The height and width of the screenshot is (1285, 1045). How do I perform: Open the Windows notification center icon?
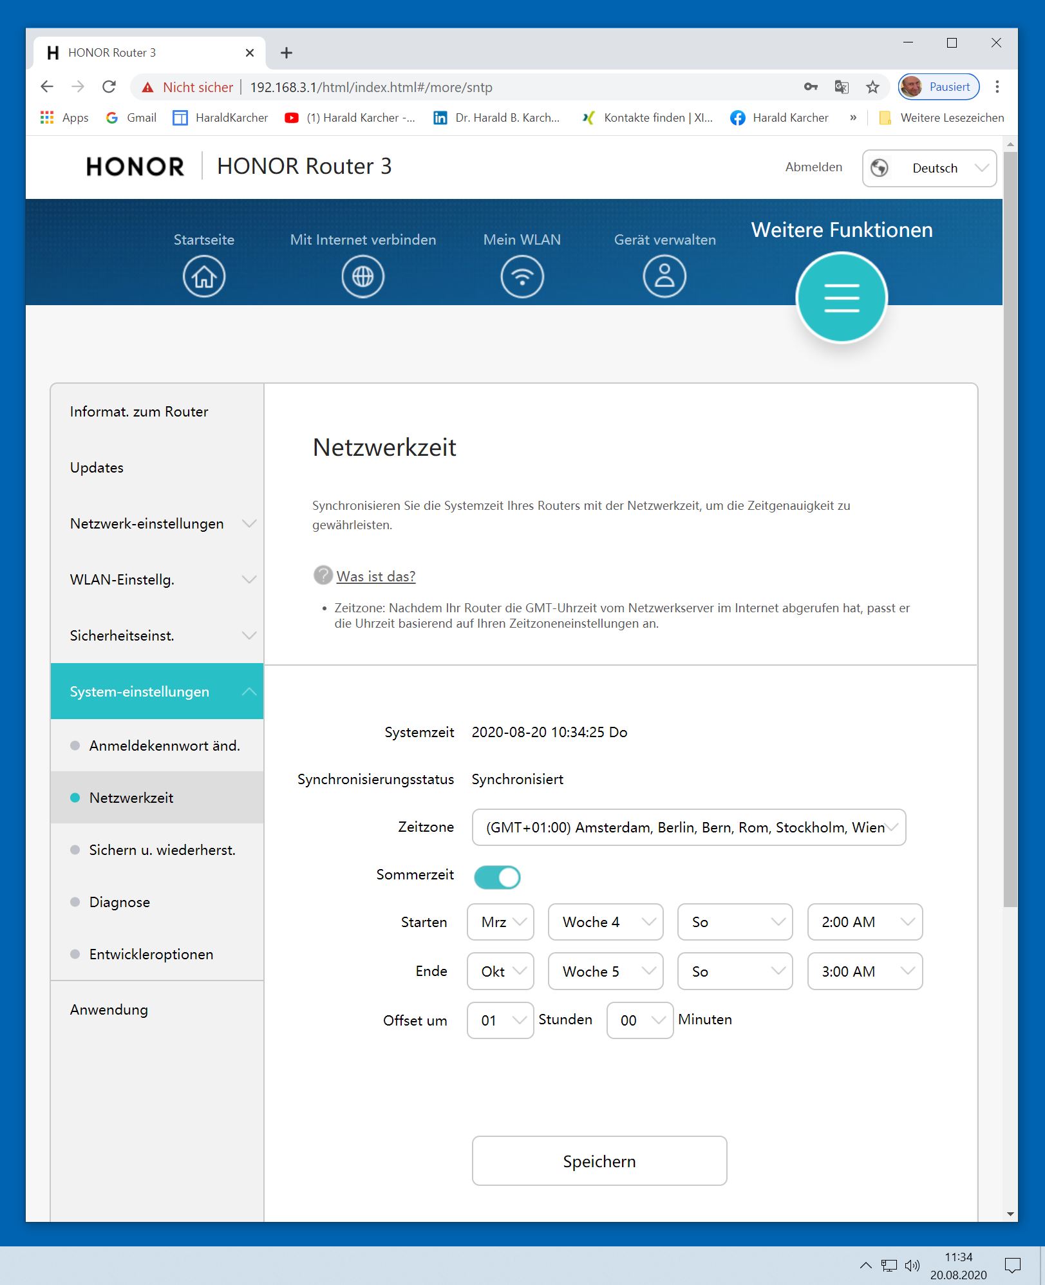click(1012, 1266)
